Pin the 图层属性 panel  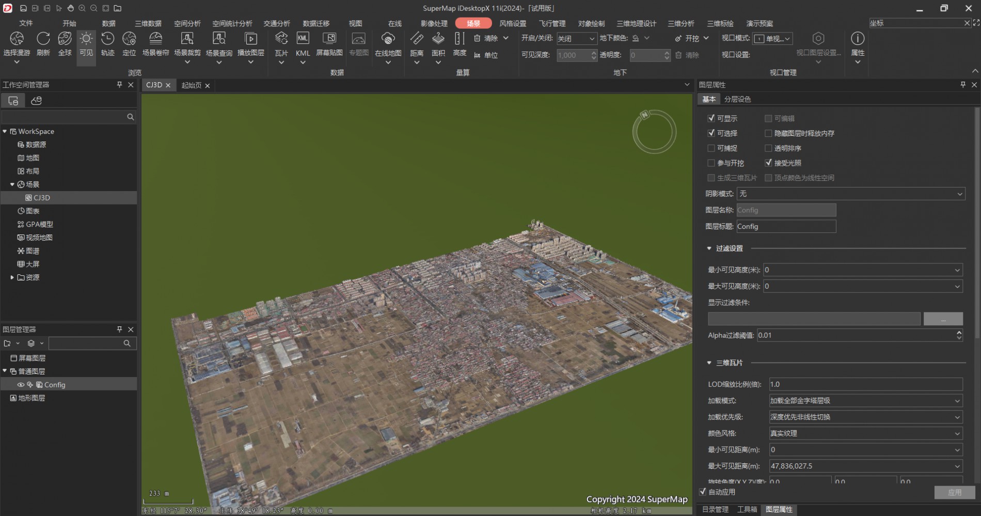tap(963, 85)
